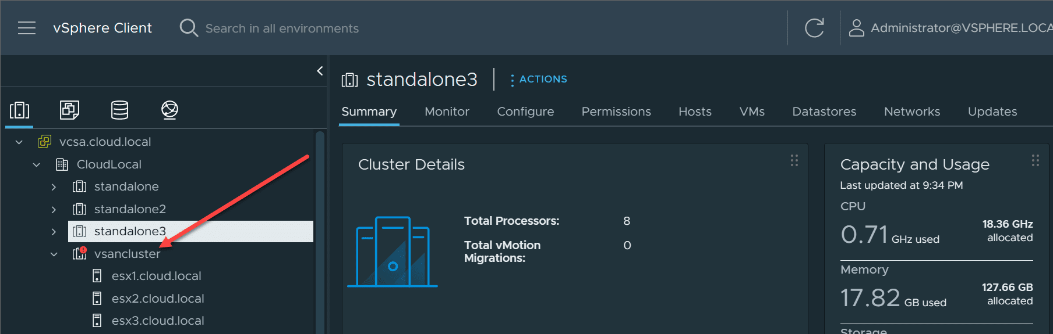Collapse the left navigation panel
Screen dimensions: 1053x334
pyautogui.click(x=320, y=71)
